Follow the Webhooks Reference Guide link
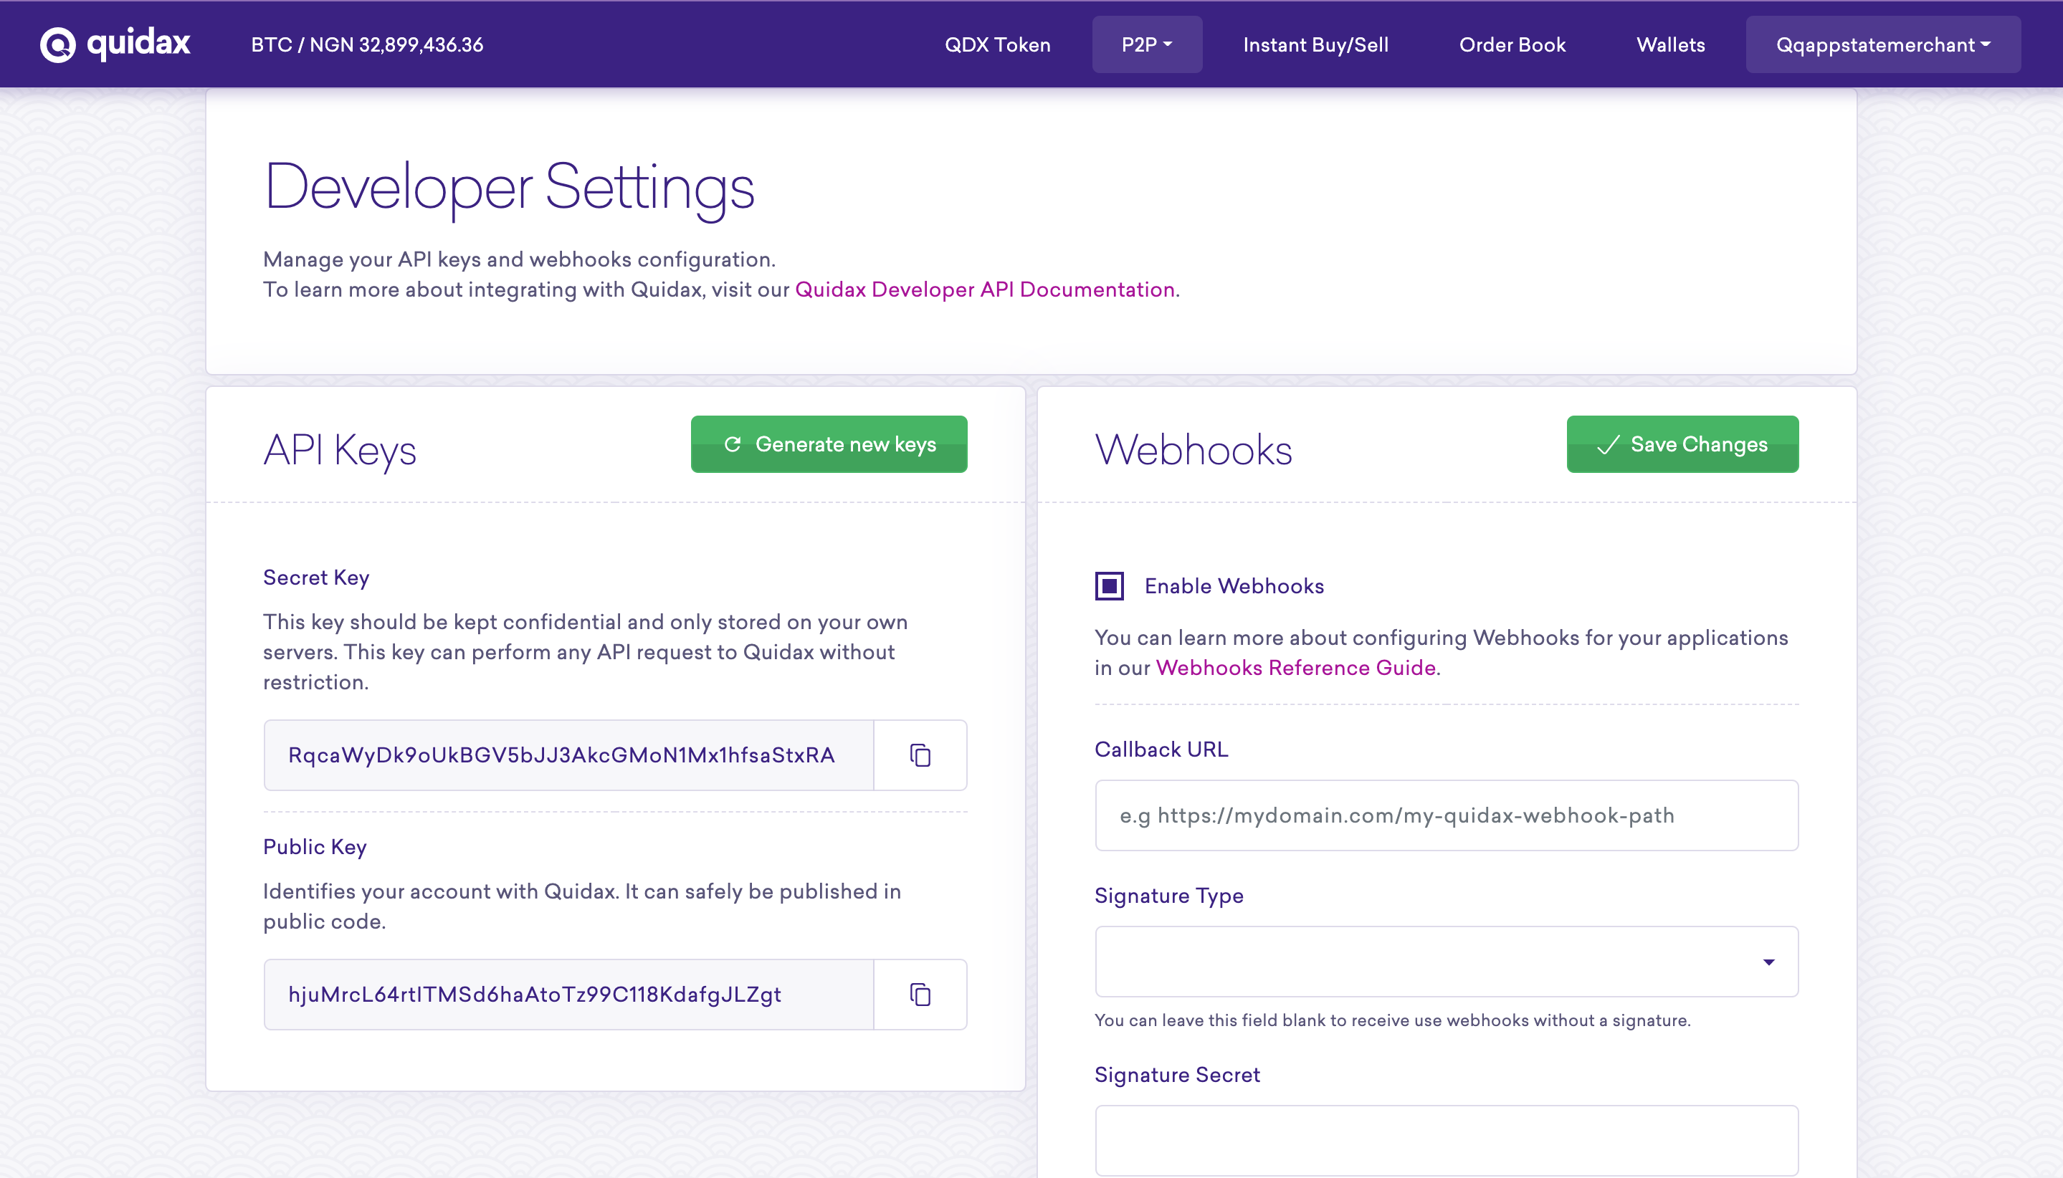Image resolution: width=2063 pixels, height=1178 pixels. pos(1295,668)
